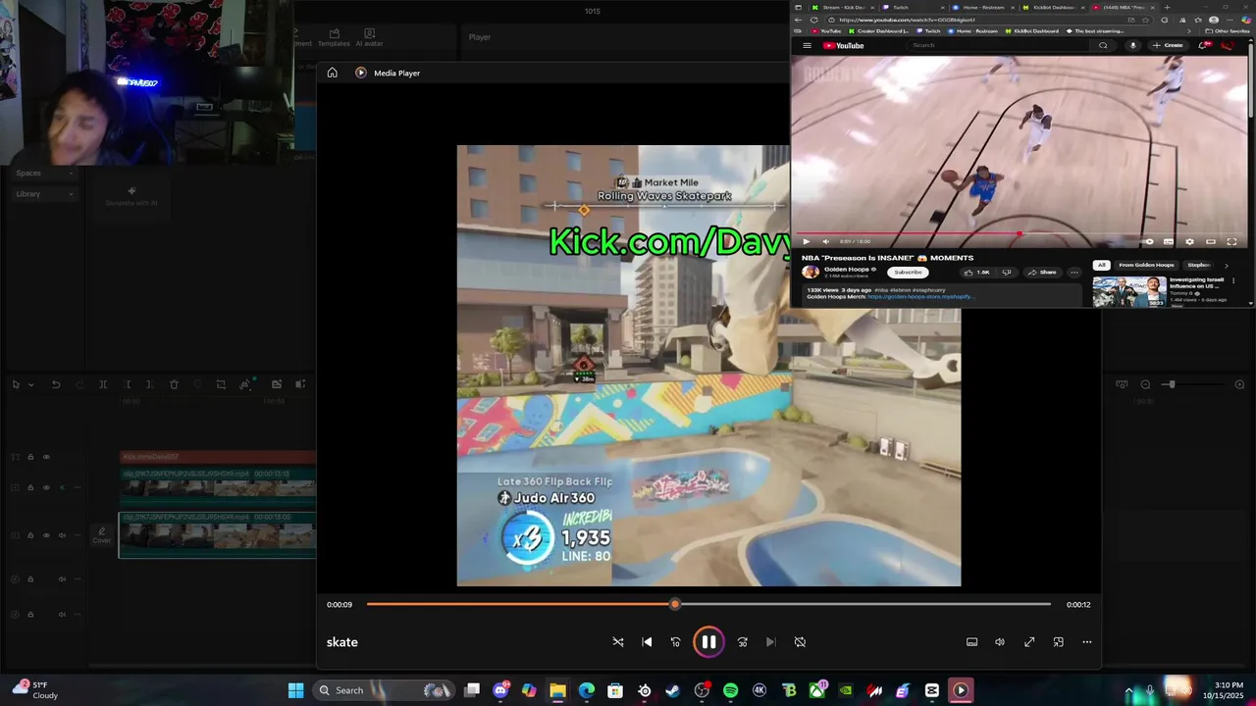Open YouTube video settings gear
The height and width of the screenshot is (706, 1256).
click(1190, 241)
